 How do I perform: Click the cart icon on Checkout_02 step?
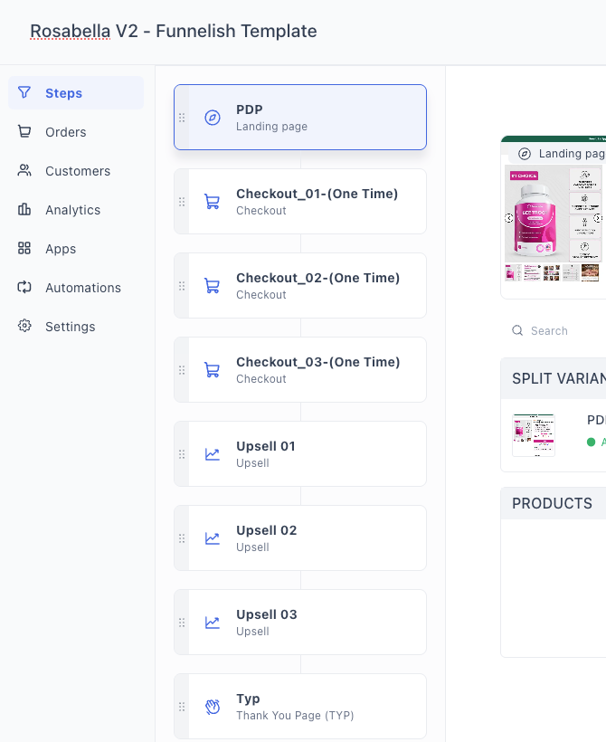(212, 286)
